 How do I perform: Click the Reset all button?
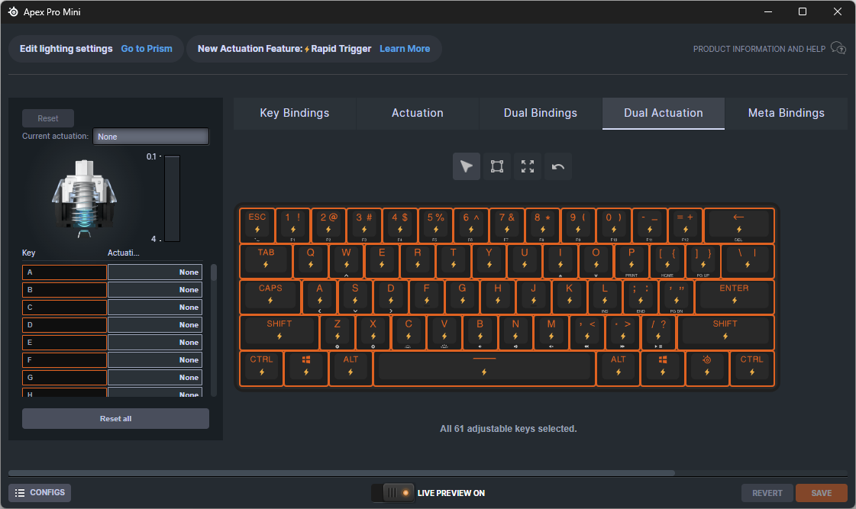click(116, 418)
